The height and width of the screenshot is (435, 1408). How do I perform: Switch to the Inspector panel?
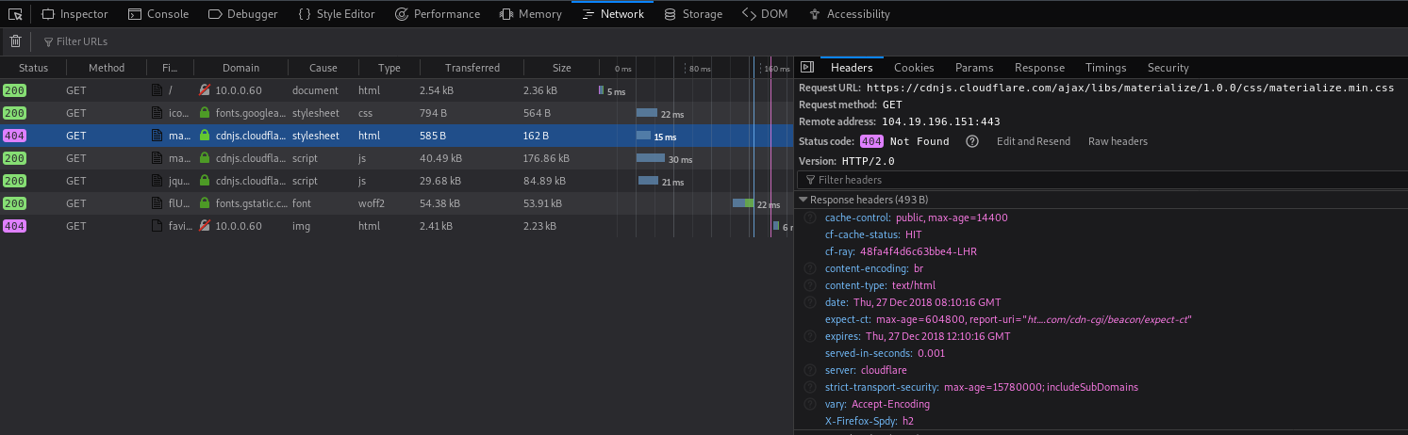click(75, 14)
